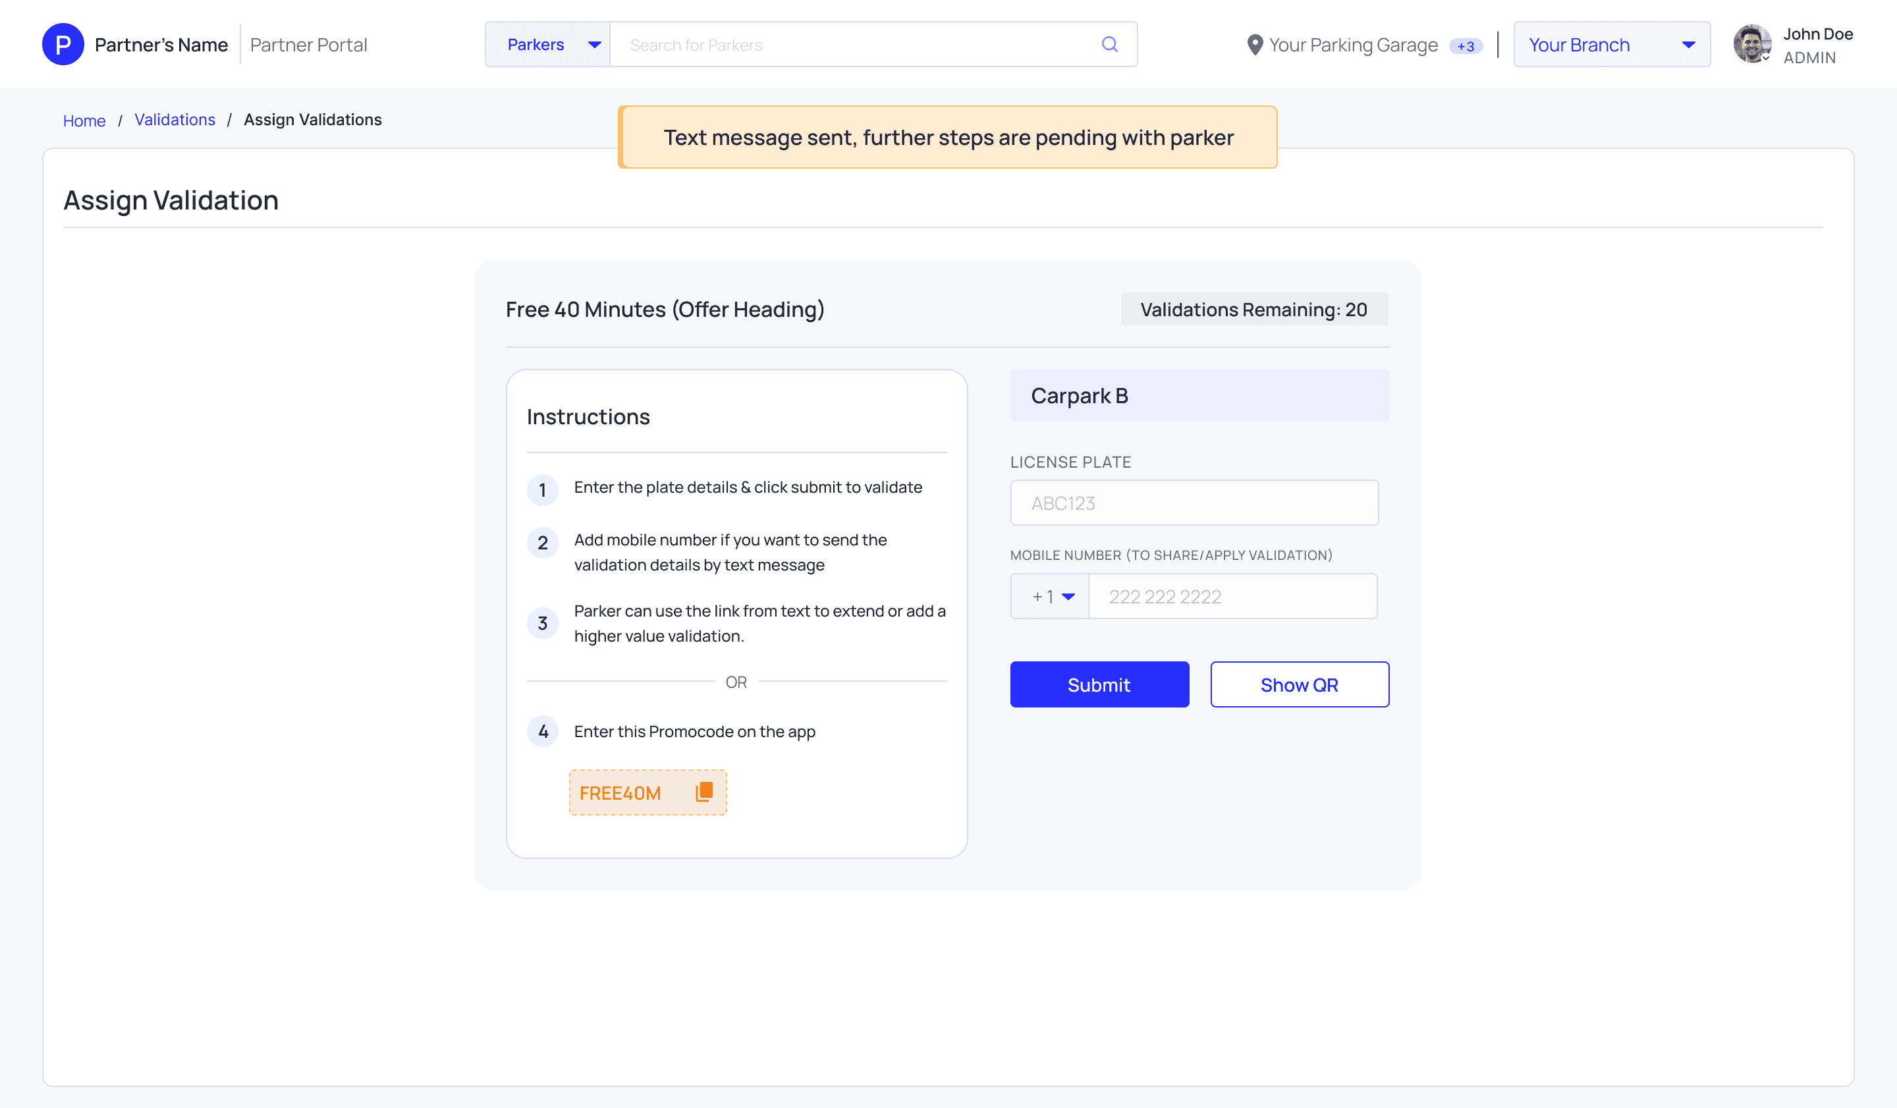Click the step 4 number badge
This screenshot has width=1897, height=1108.
(x=543, y=731)
